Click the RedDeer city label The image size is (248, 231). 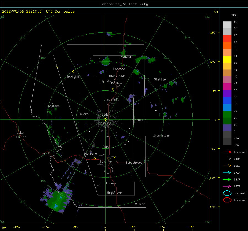pos(117,83)
